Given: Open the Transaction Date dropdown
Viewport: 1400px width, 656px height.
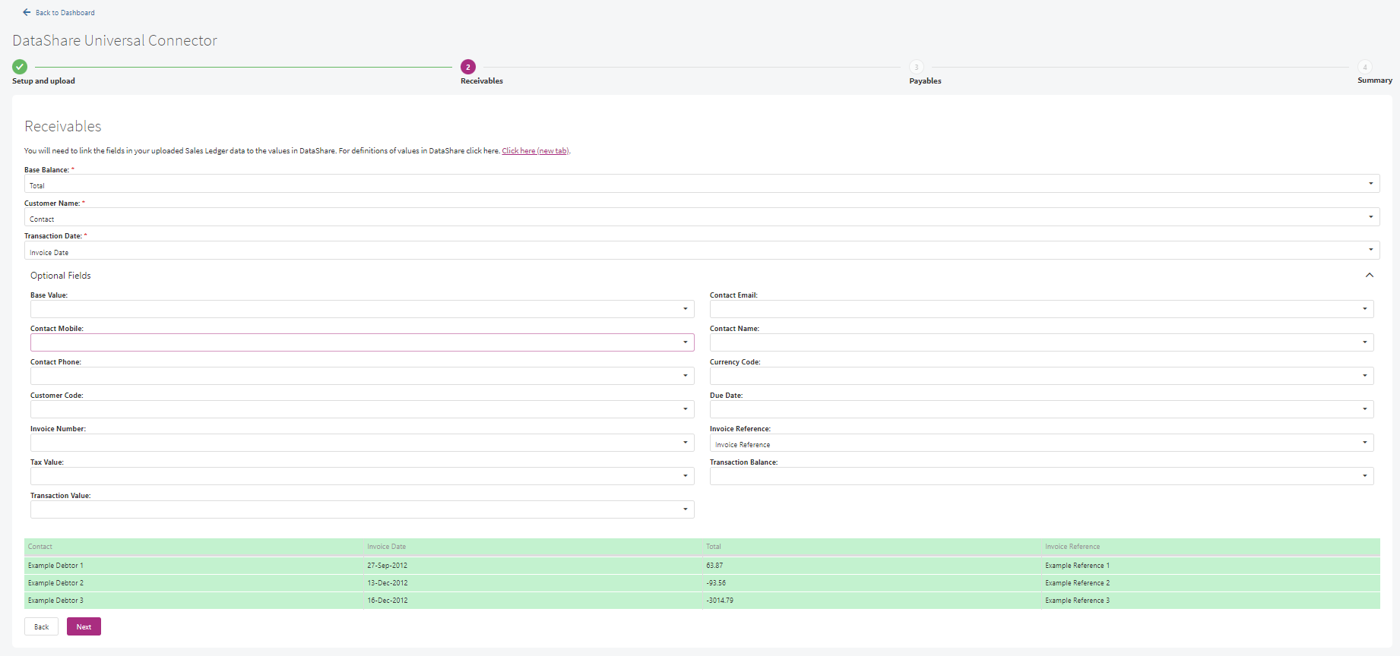Looking at the screenshot, I should click(x=702, y=251).
